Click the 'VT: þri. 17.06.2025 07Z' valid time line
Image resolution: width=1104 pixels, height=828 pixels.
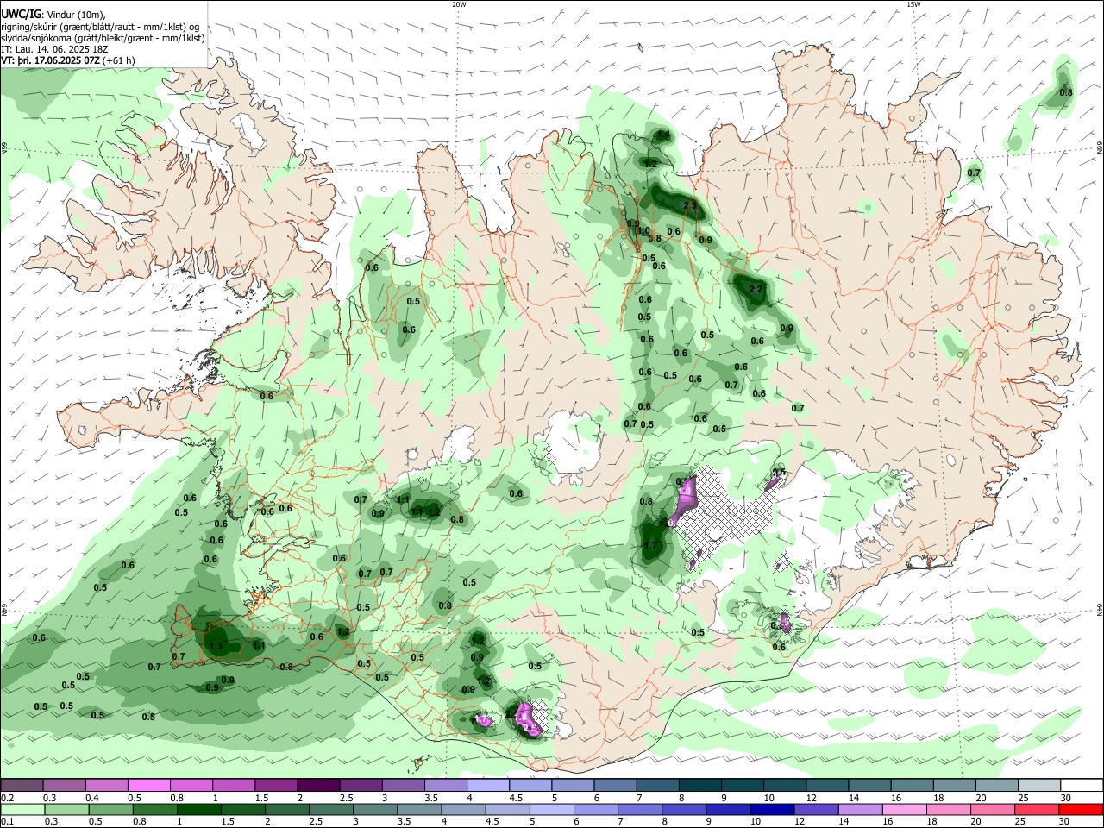tap(50, 60)
